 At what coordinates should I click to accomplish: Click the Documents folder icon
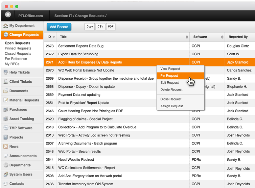[6, 91]
